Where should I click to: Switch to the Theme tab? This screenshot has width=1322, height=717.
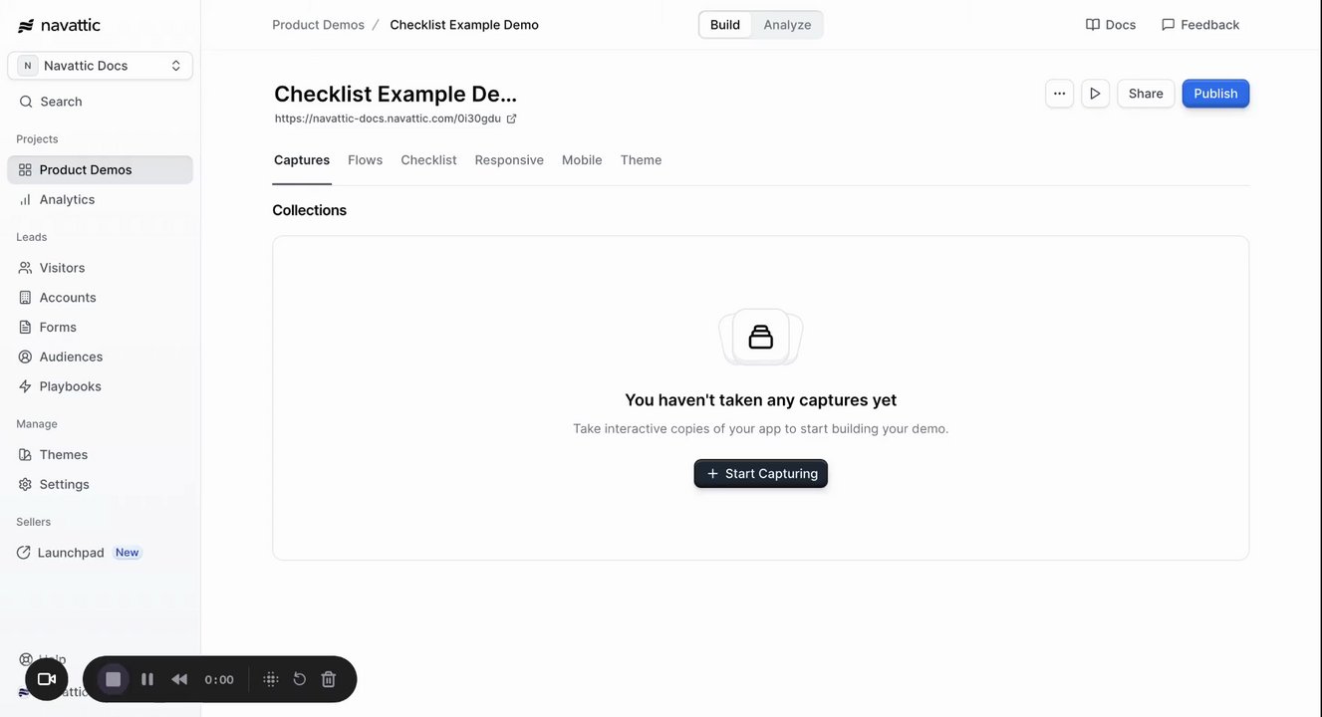tap(641, 160)
